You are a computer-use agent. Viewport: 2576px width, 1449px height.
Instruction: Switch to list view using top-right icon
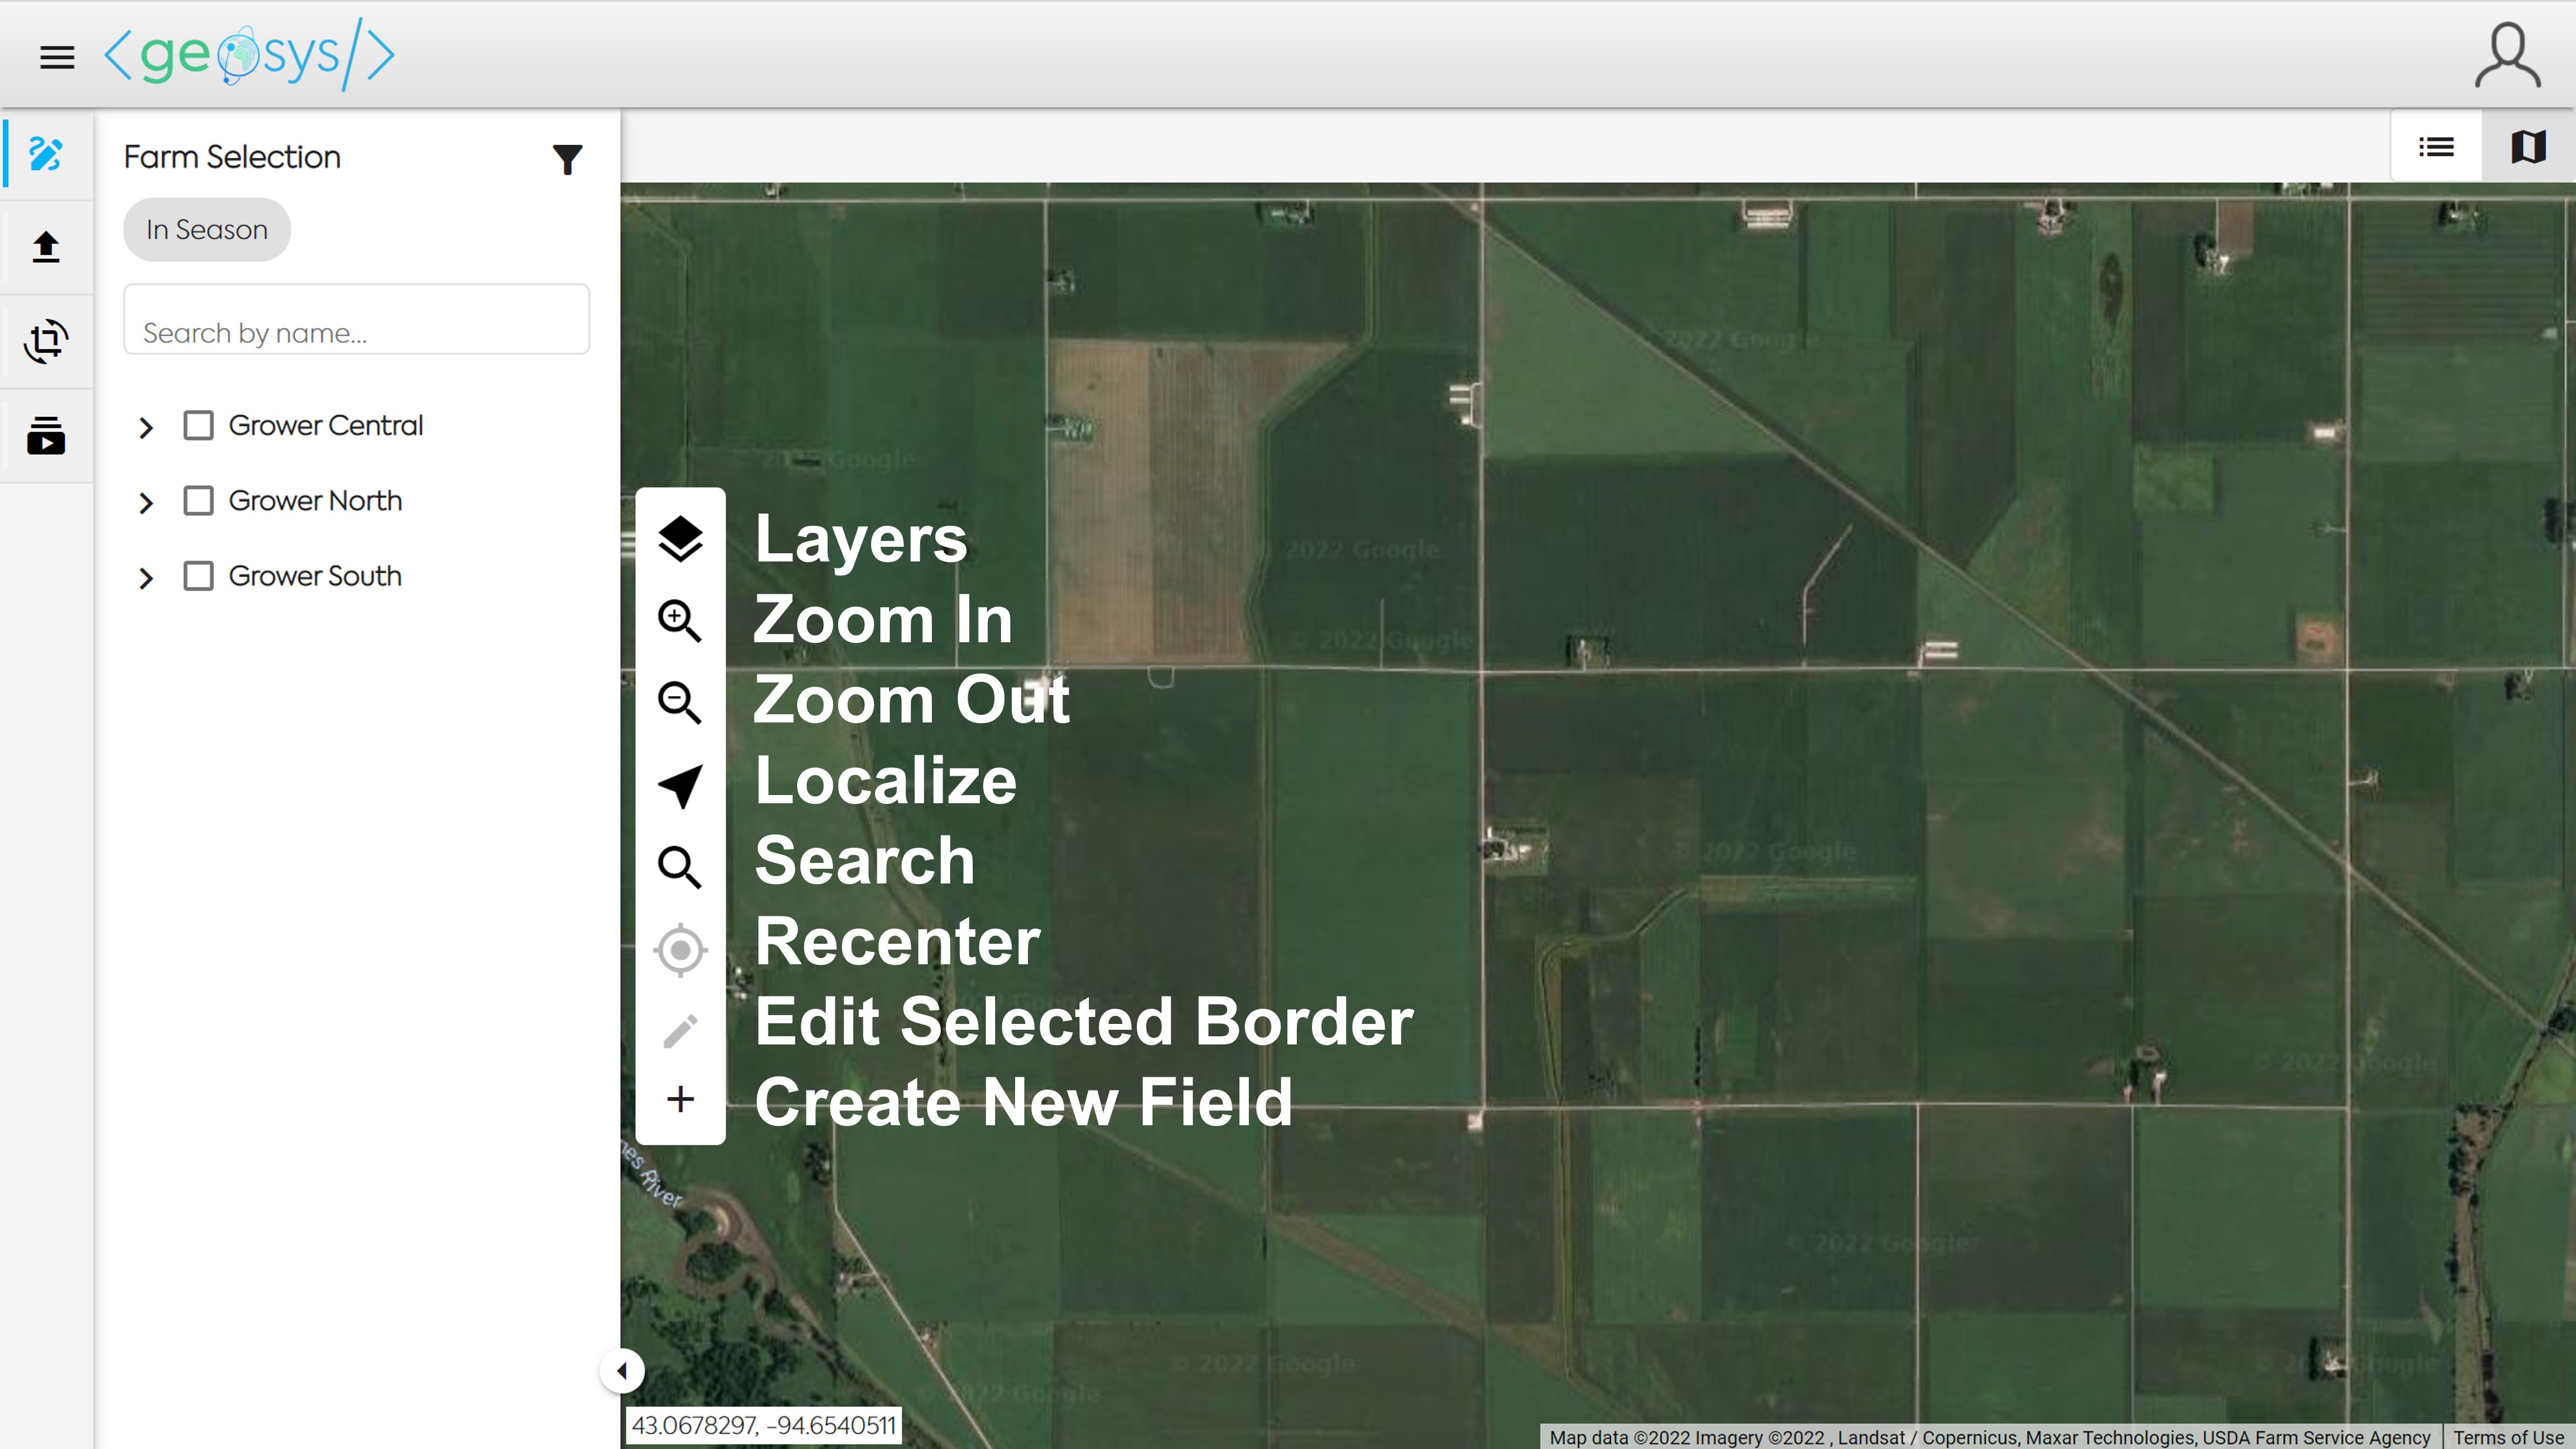tap(2436, 147)
